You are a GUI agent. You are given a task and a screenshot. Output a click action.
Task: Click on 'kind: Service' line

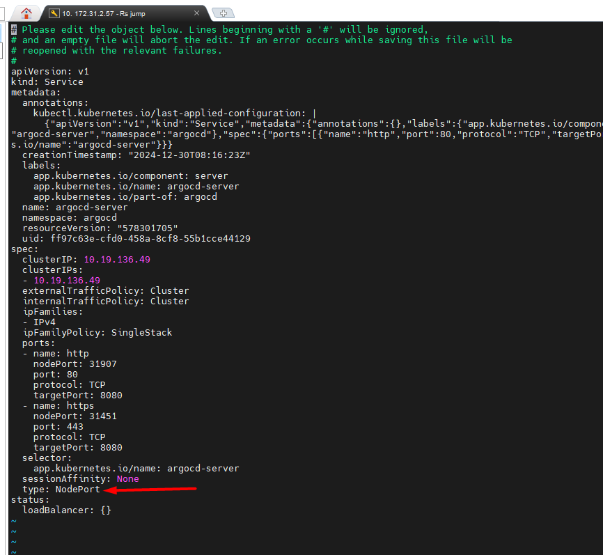coord(47,82)
